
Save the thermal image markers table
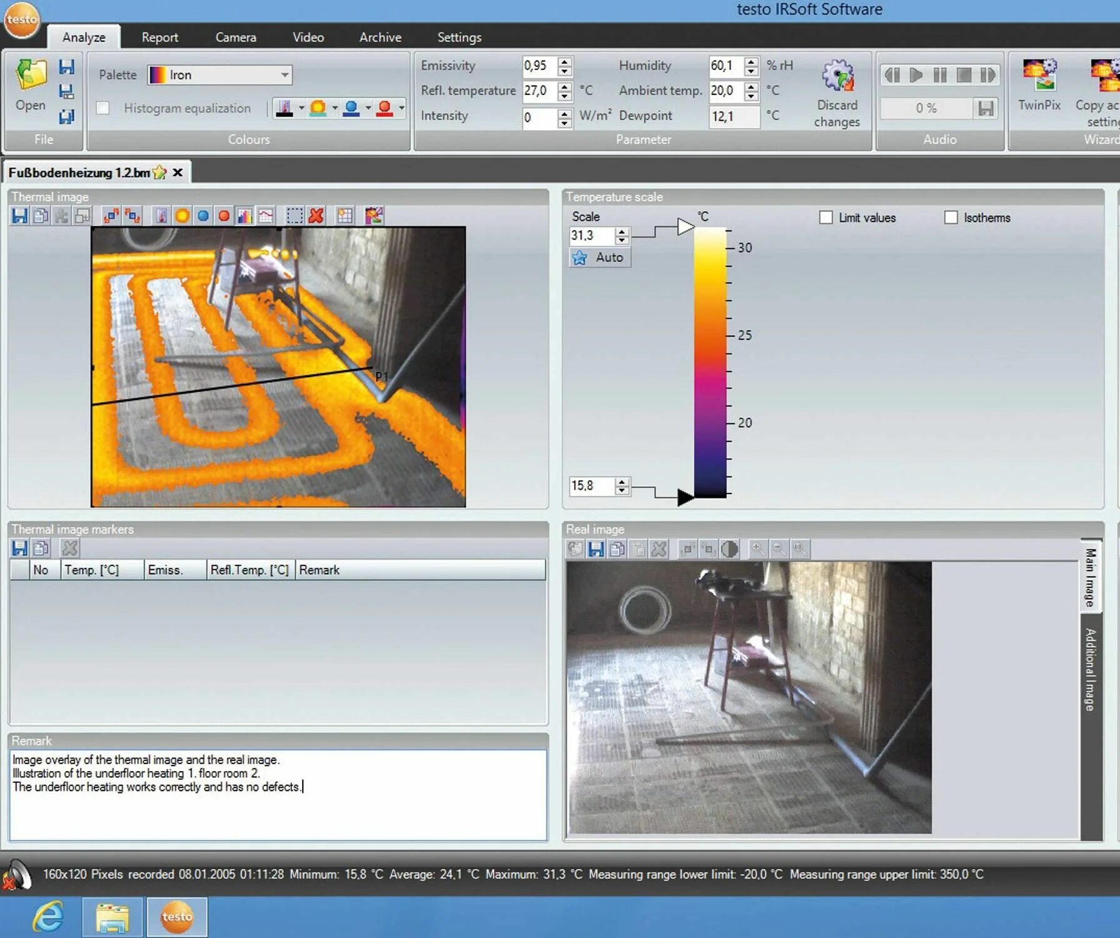click(19, 548)
